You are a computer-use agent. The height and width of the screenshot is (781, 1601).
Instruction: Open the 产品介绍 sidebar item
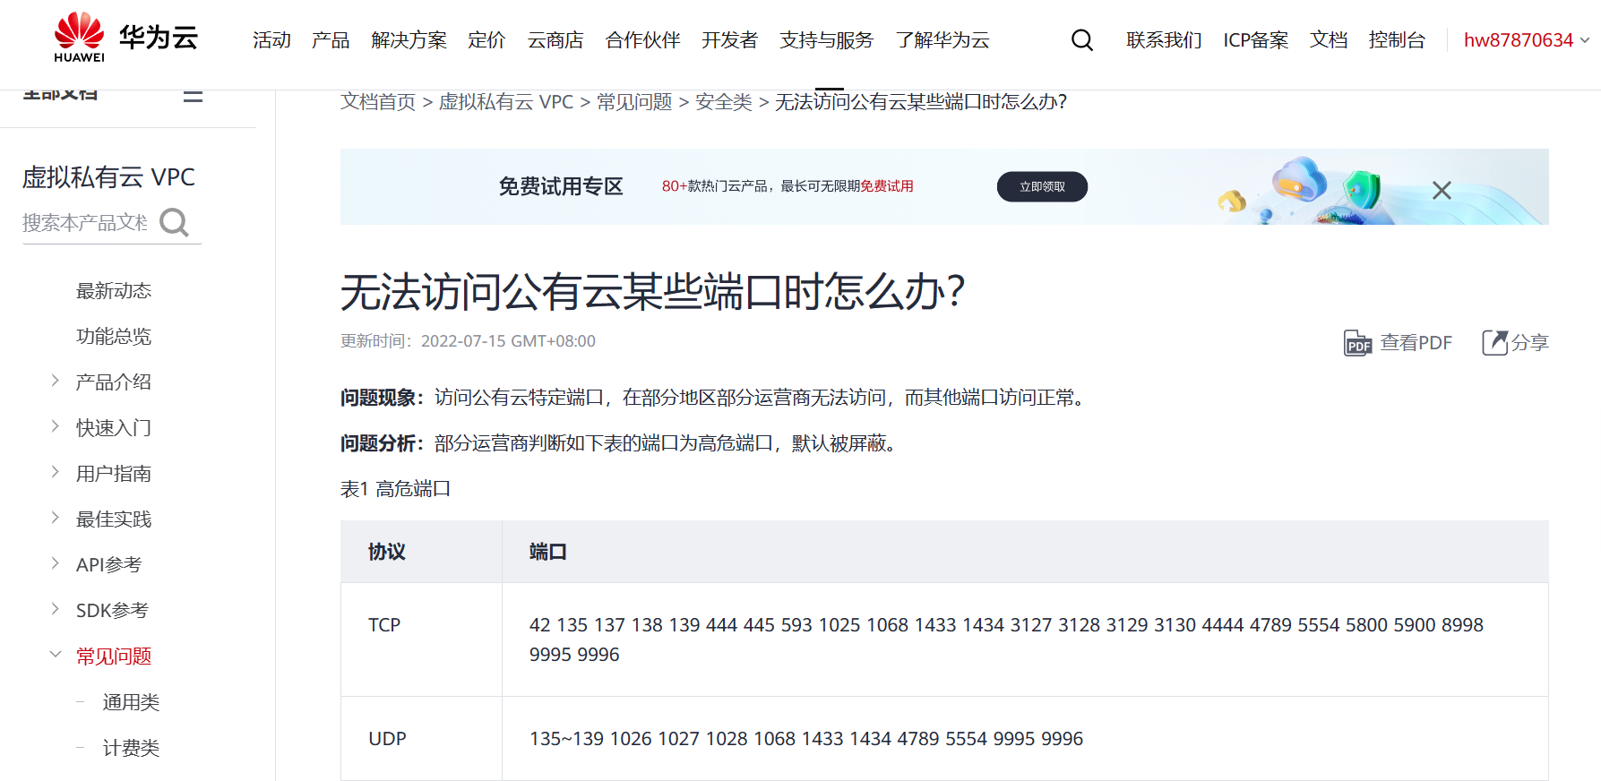point(114,382)
